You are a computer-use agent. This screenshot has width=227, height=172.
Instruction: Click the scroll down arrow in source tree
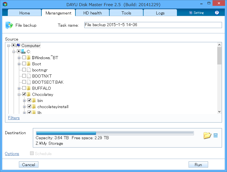point(219,111)
